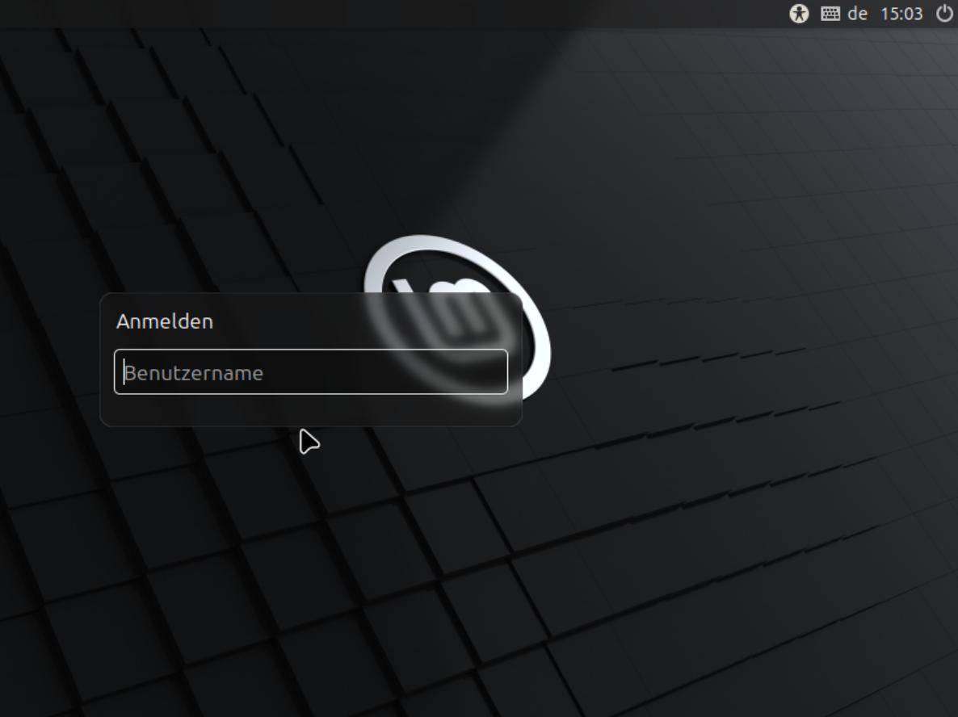
Task: Focus the Benutzername input field
Action: [311, 372]
